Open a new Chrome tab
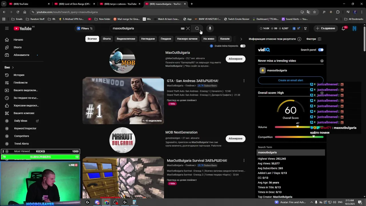The height and width of the screenshot is (206, 366). click(192, 4)
